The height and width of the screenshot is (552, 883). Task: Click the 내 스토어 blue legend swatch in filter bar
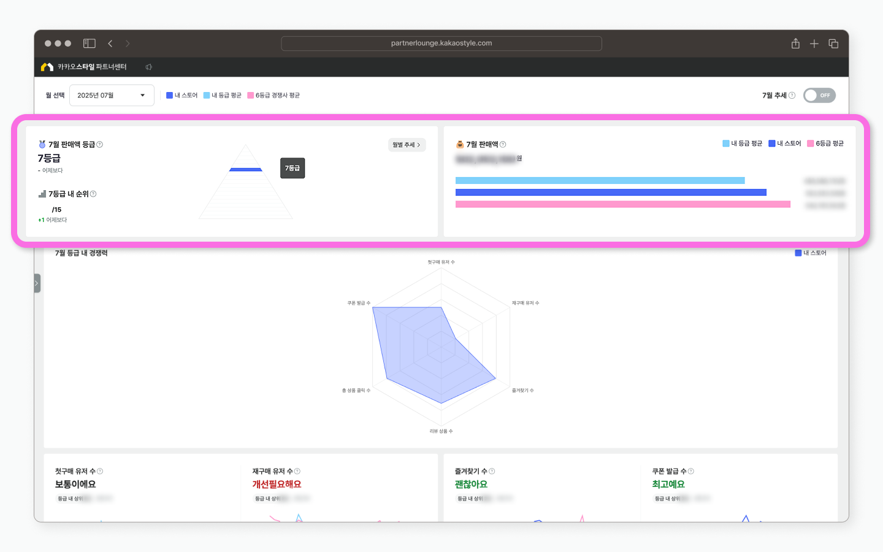pos(169,95)
